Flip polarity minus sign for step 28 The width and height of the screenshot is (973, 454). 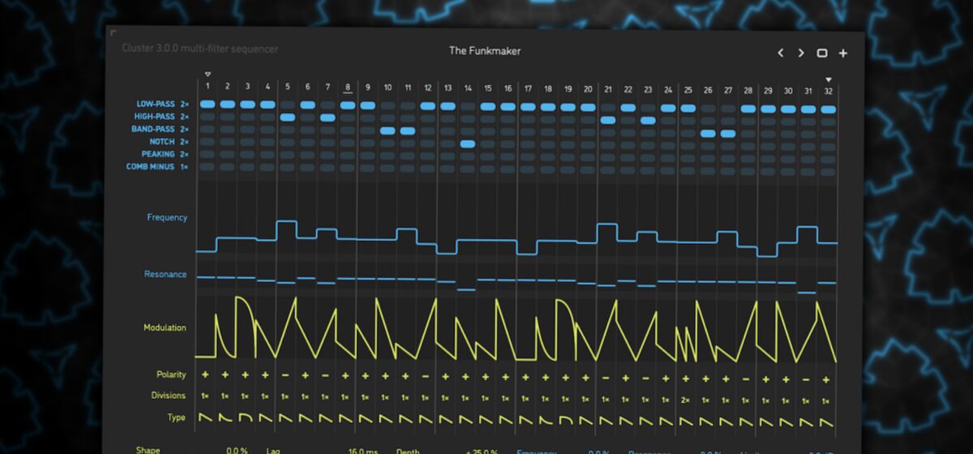tap(745, 379)
